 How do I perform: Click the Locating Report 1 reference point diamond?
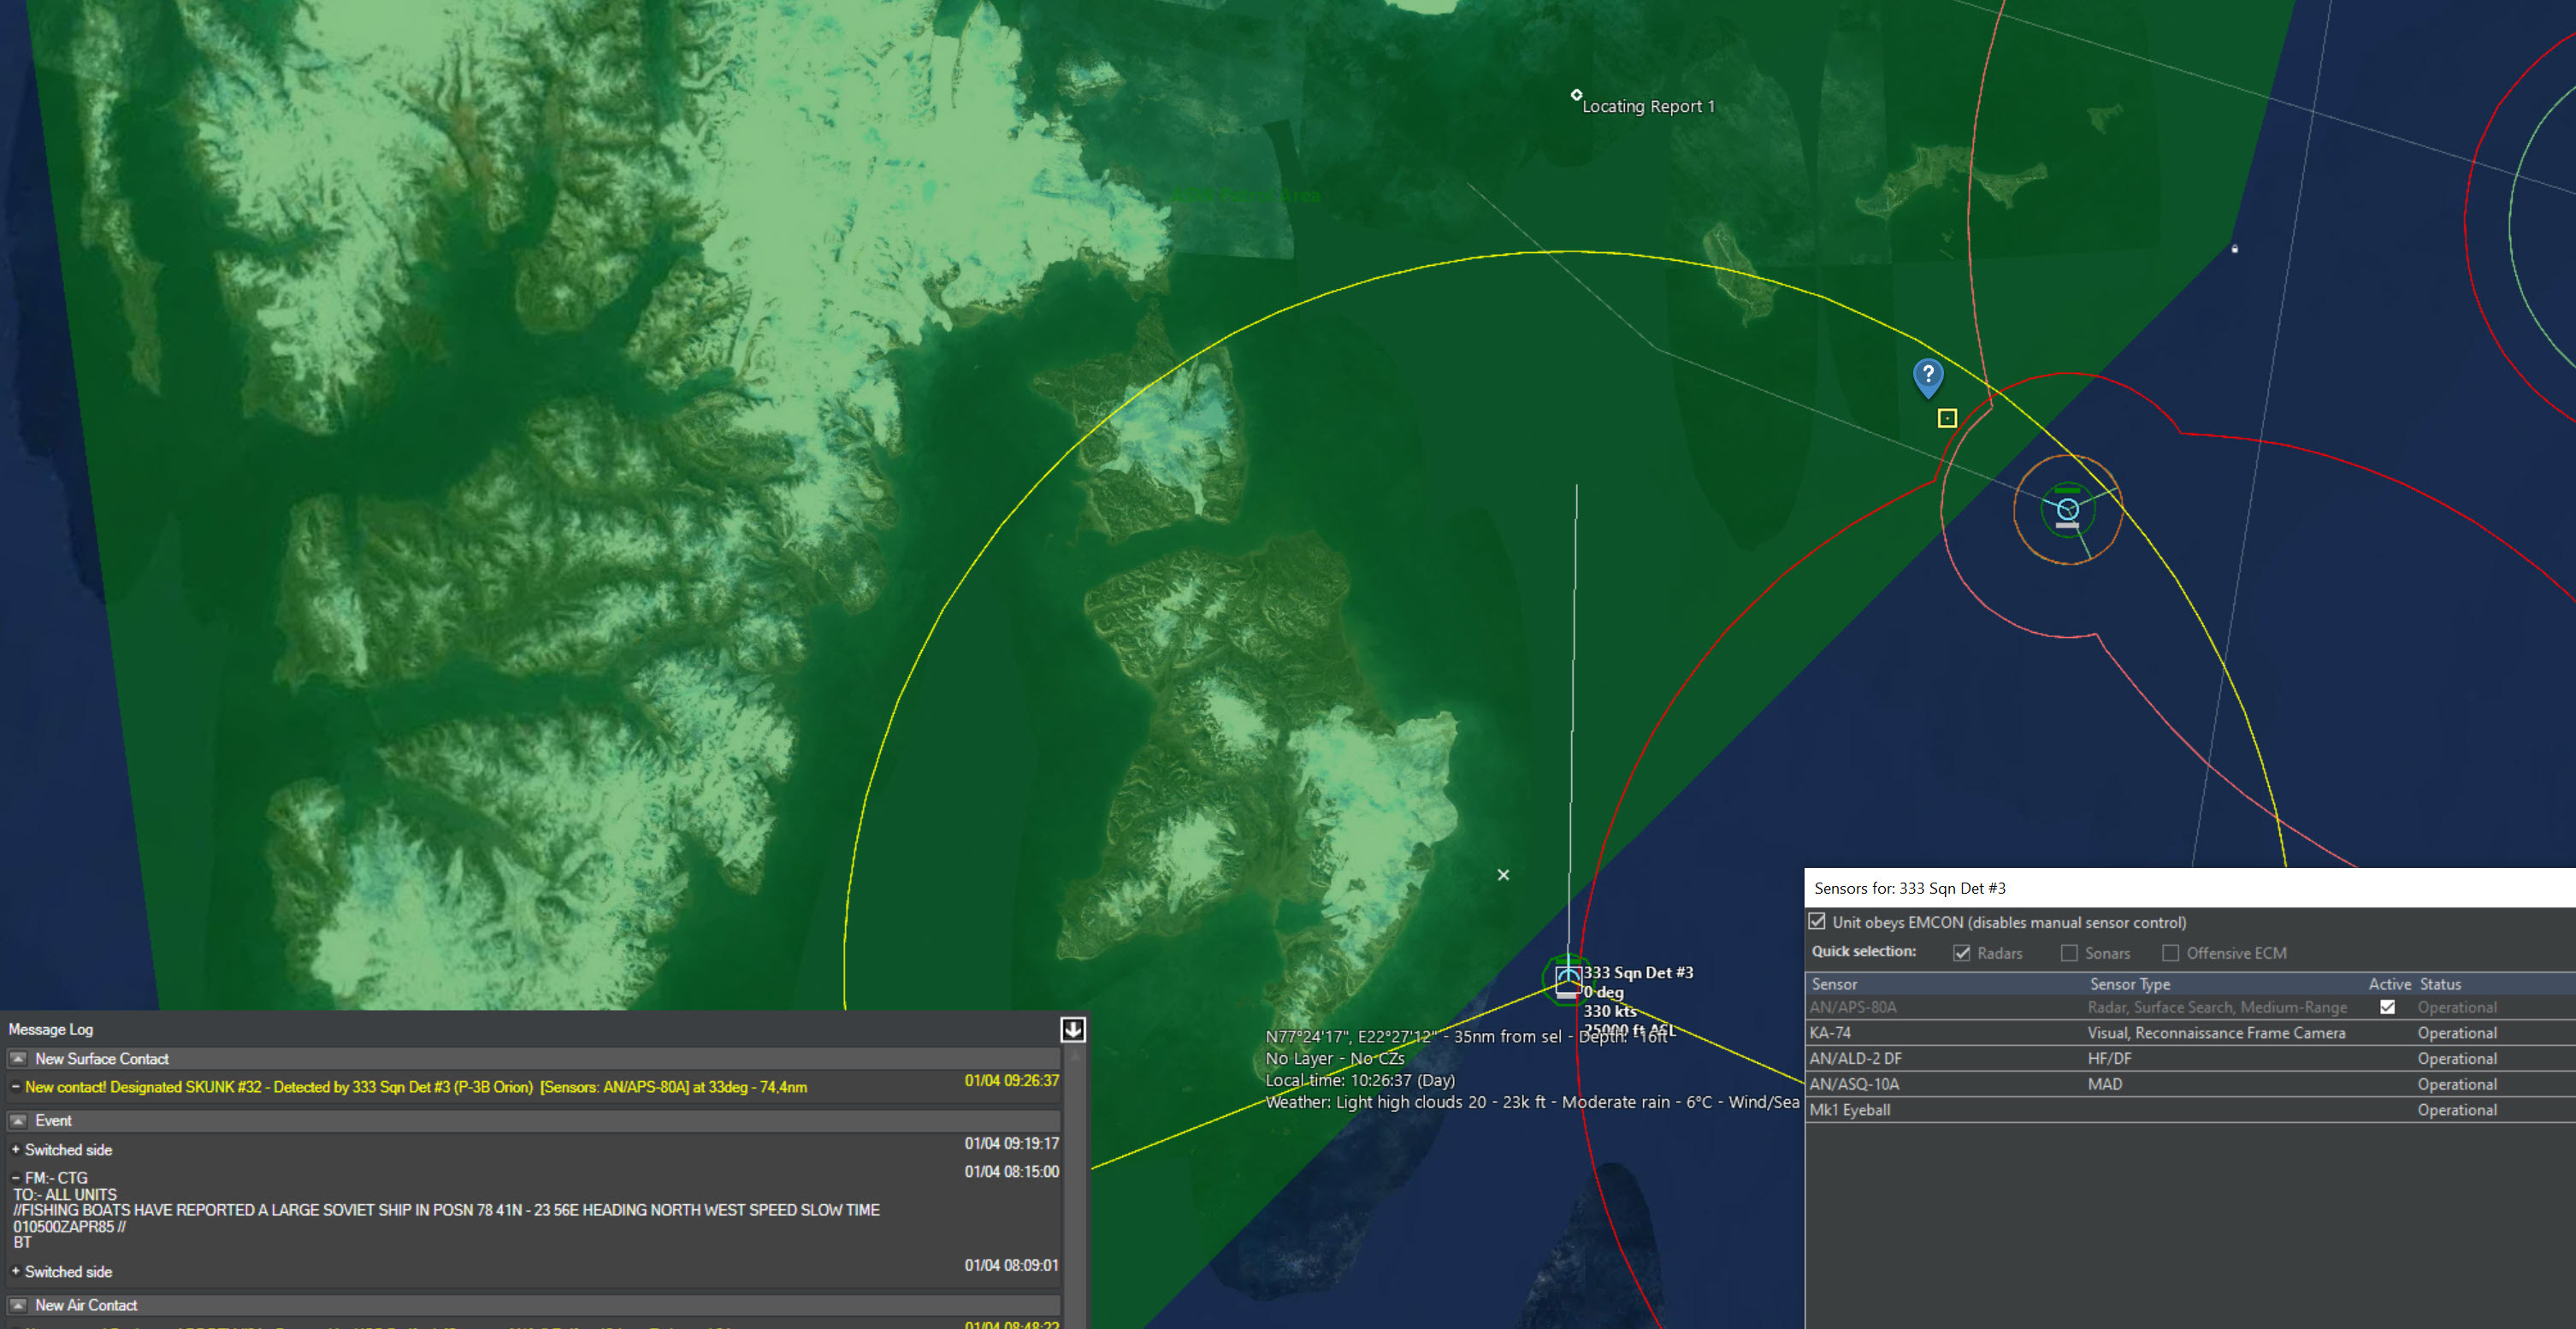(1576, 95)
